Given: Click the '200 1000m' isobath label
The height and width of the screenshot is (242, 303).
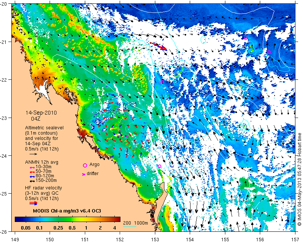Looking at the screenshot, I should coord(136,223).
